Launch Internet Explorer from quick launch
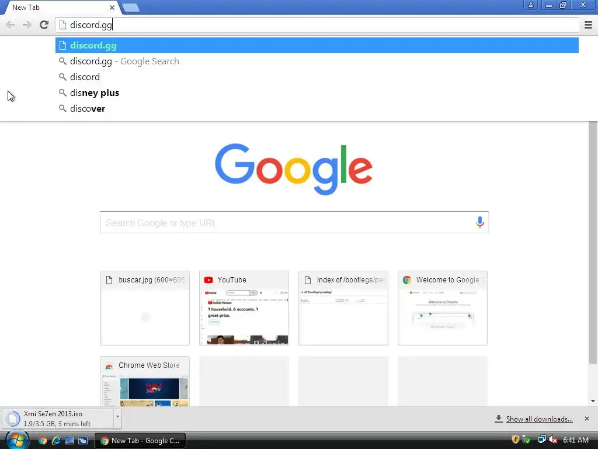This screenshot has width=598, height=449. coord(56,441)
